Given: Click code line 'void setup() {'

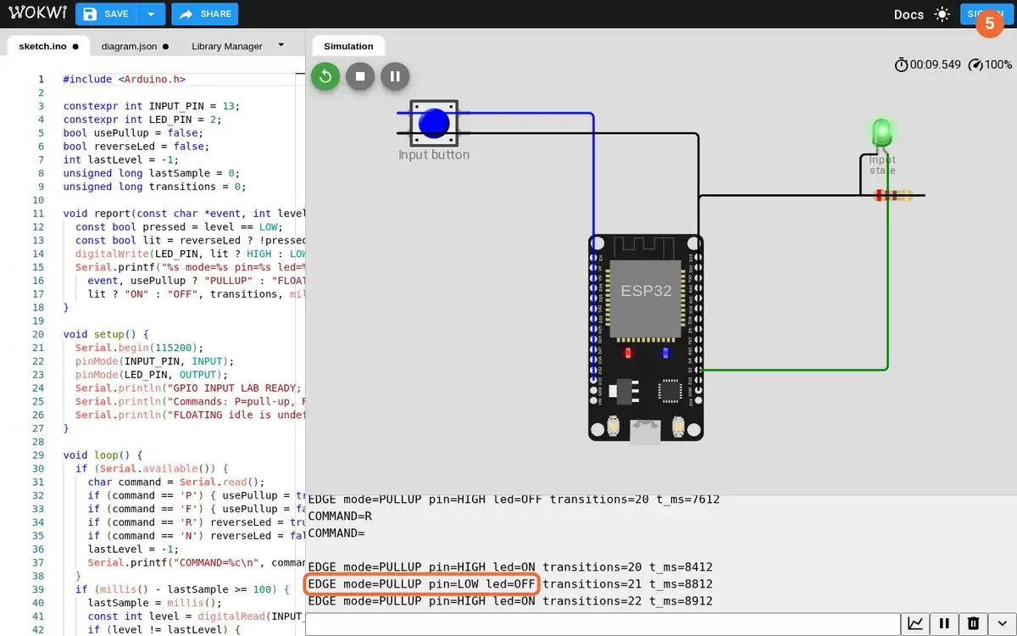Looking at the screenshot, I should (x=106, y=335).
